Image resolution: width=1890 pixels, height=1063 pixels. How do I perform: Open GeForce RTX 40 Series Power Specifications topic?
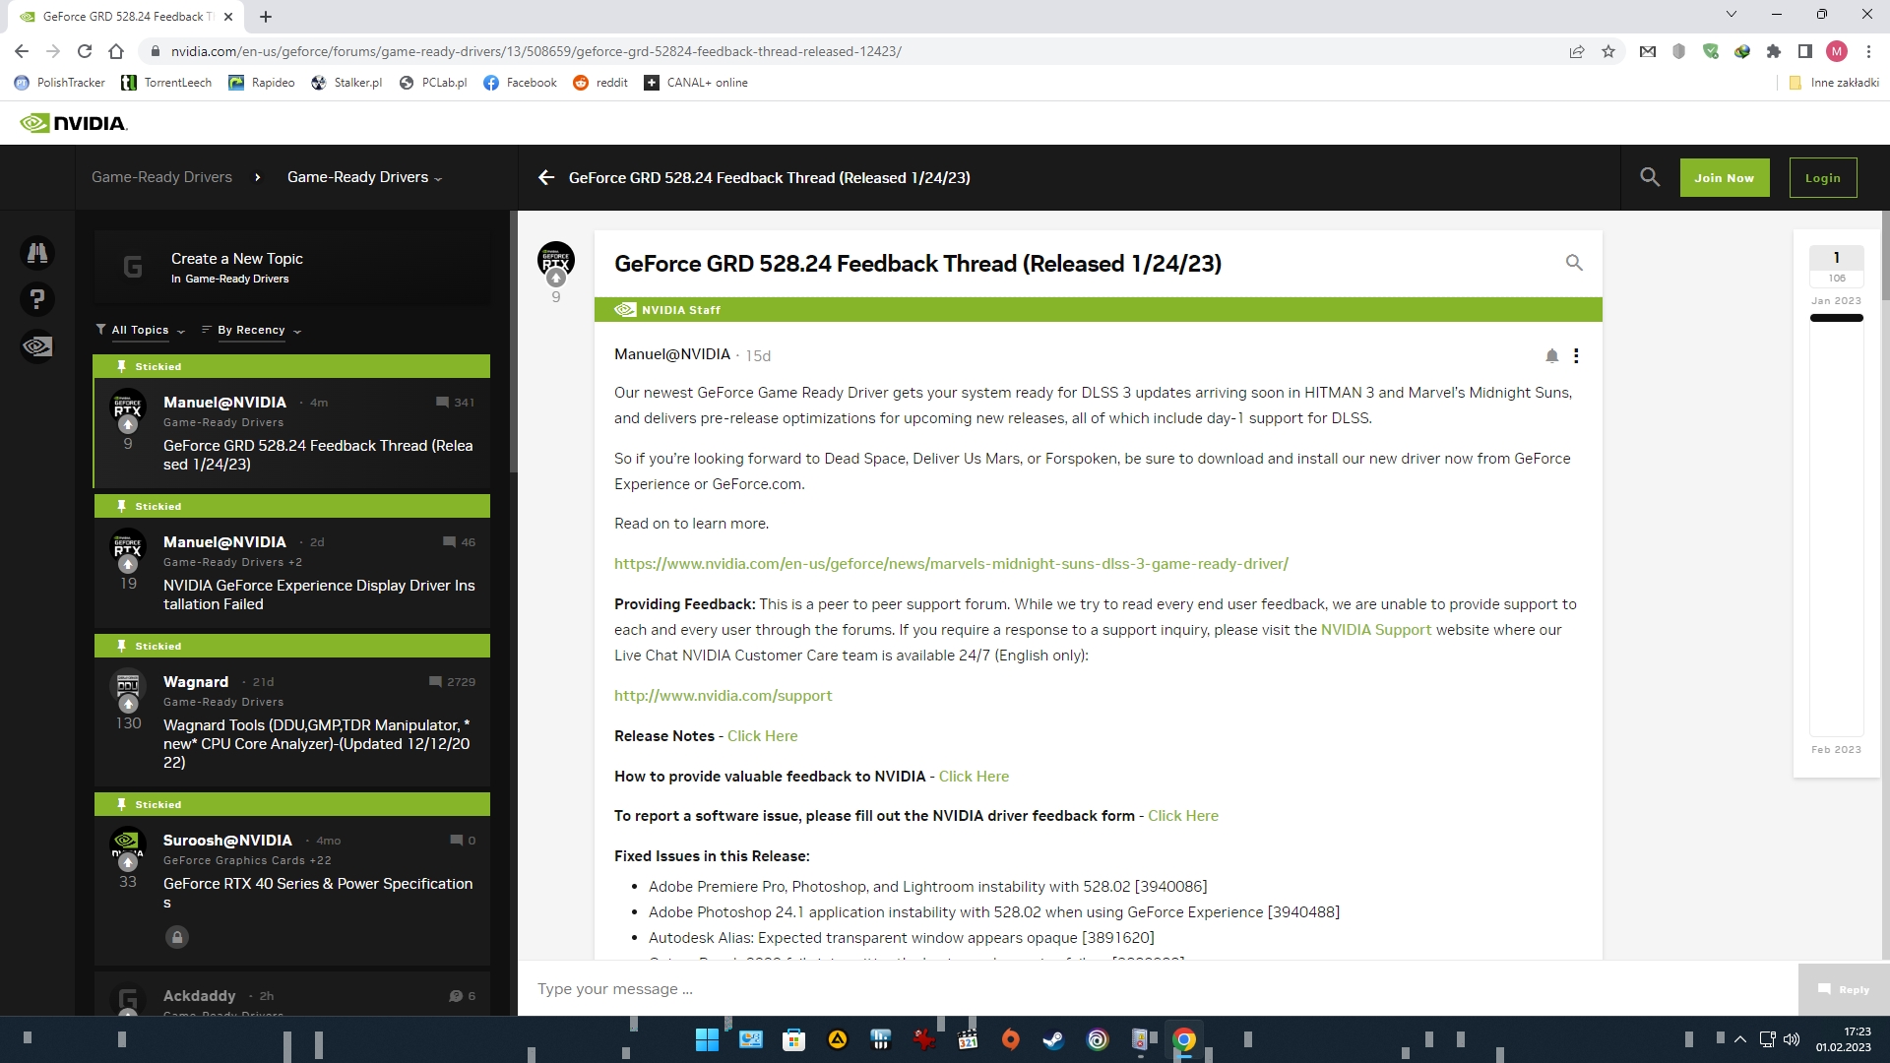click(318, 893)
